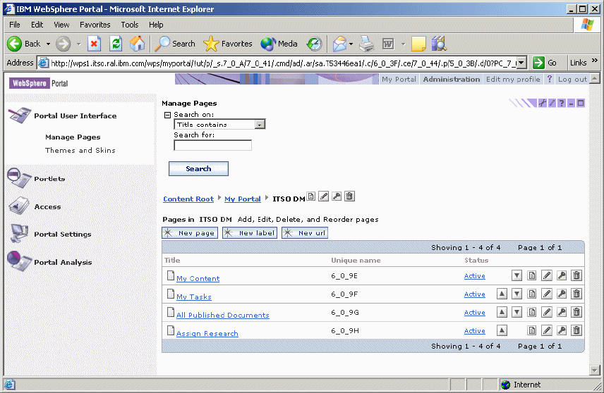Click the trash icon beside ITSO DM breadcrumb
Screen dimensions: 604x393
[350, 197]
